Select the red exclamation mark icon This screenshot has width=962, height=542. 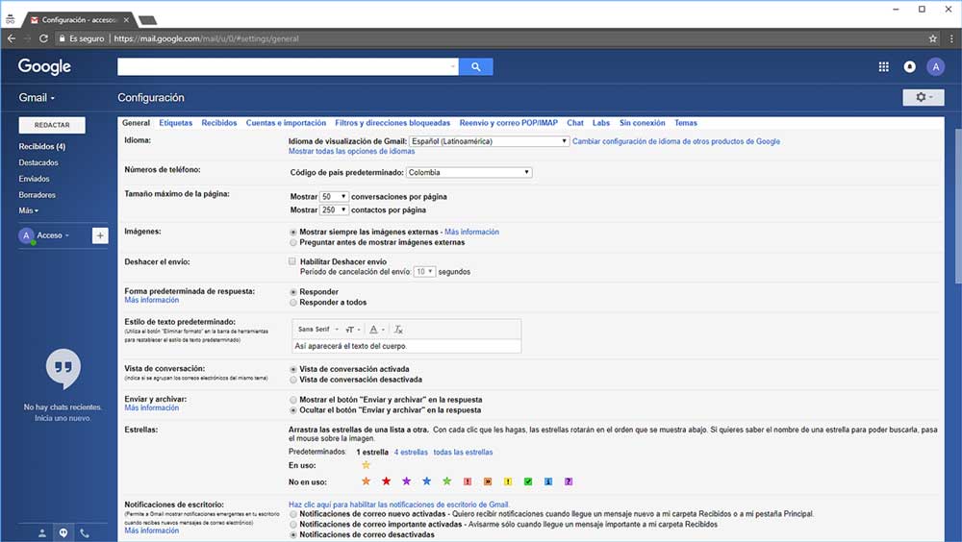coord(467,481)
